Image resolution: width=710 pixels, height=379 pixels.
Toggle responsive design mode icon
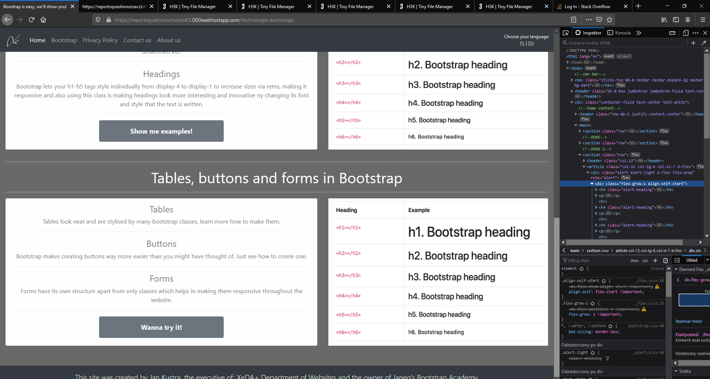click(x=685, y=33)
